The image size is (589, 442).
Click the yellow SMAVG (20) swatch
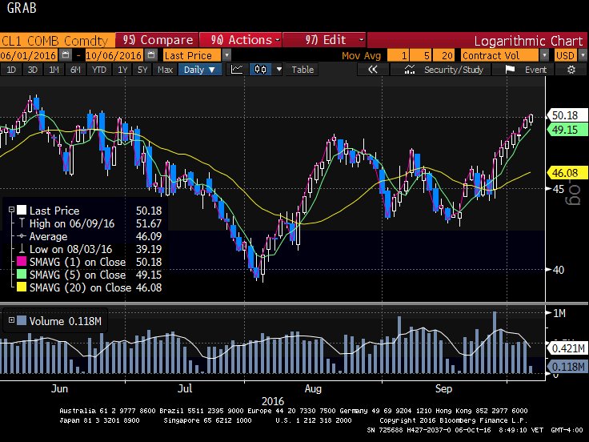[x=22, y=287]
